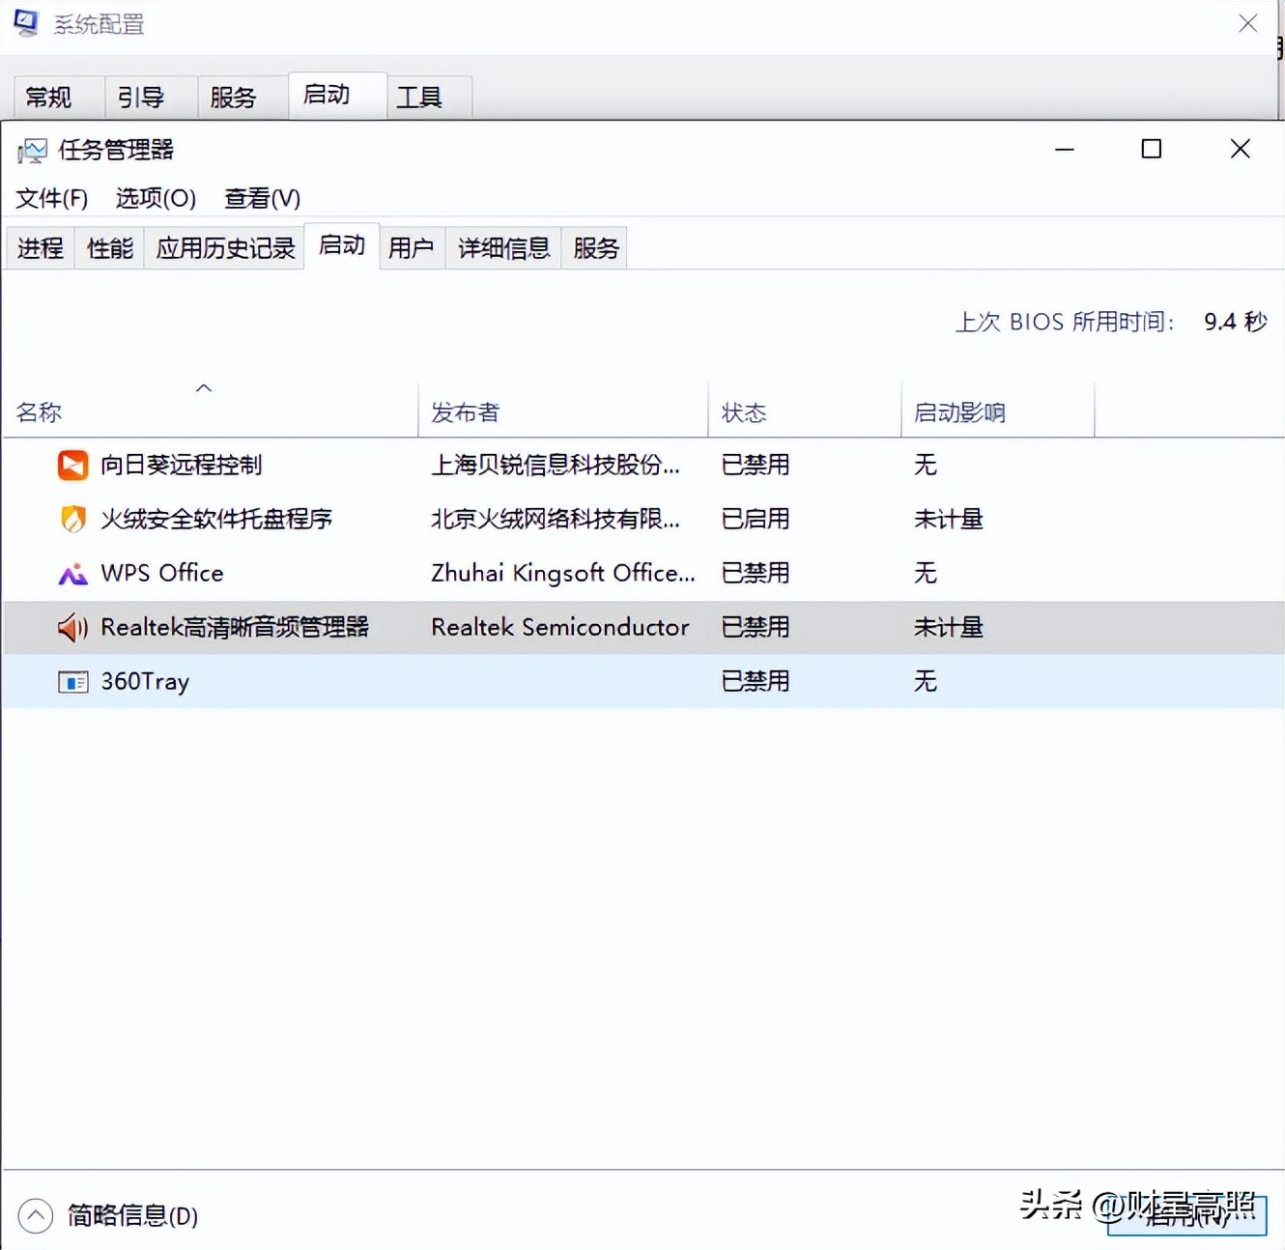Select the Realtek高清晰音频管理器 row

tap(386, 627)
